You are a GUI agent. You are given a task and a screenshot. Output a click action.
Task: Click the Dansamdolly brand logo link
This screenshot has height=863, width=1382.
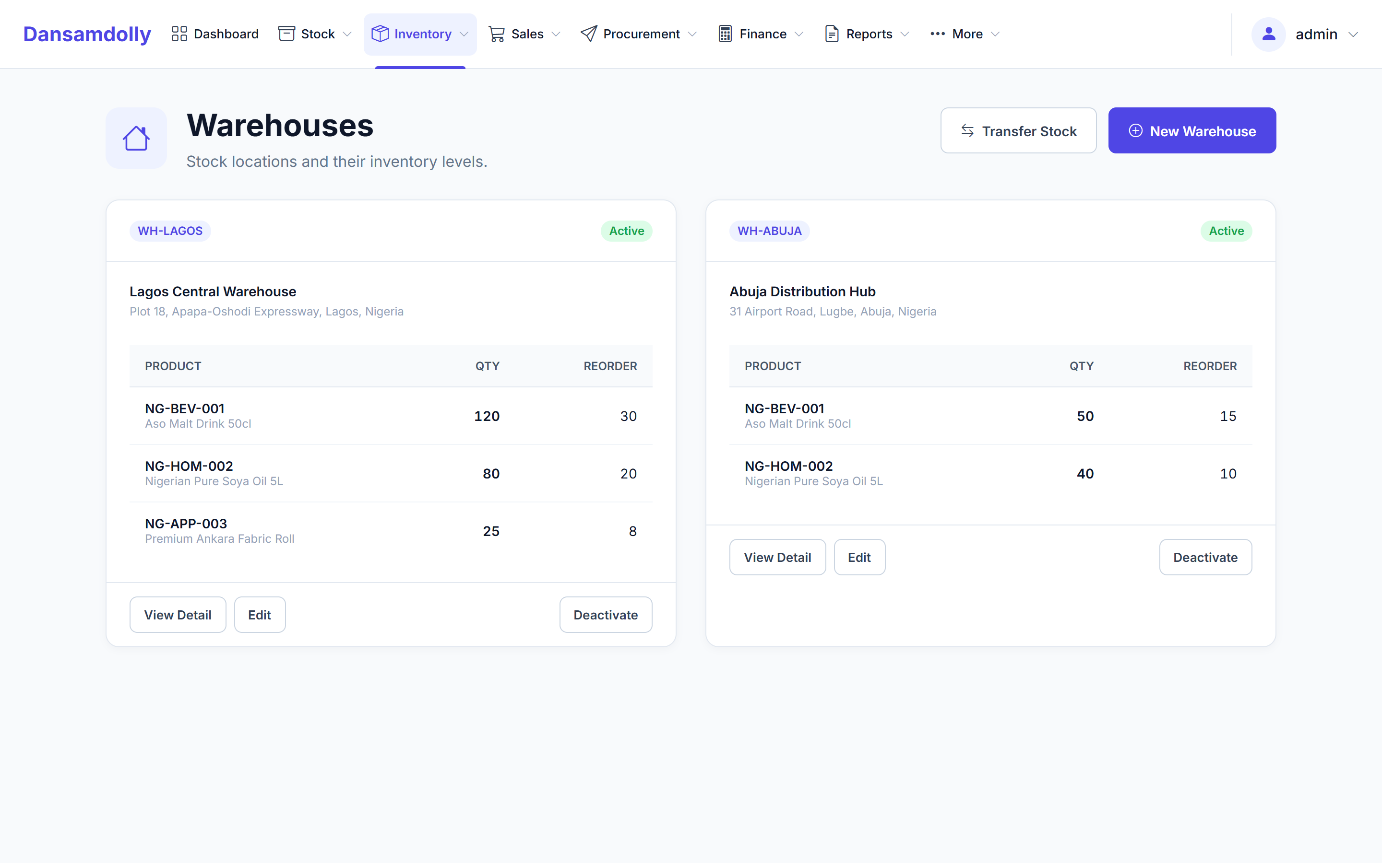pos(87,34)
